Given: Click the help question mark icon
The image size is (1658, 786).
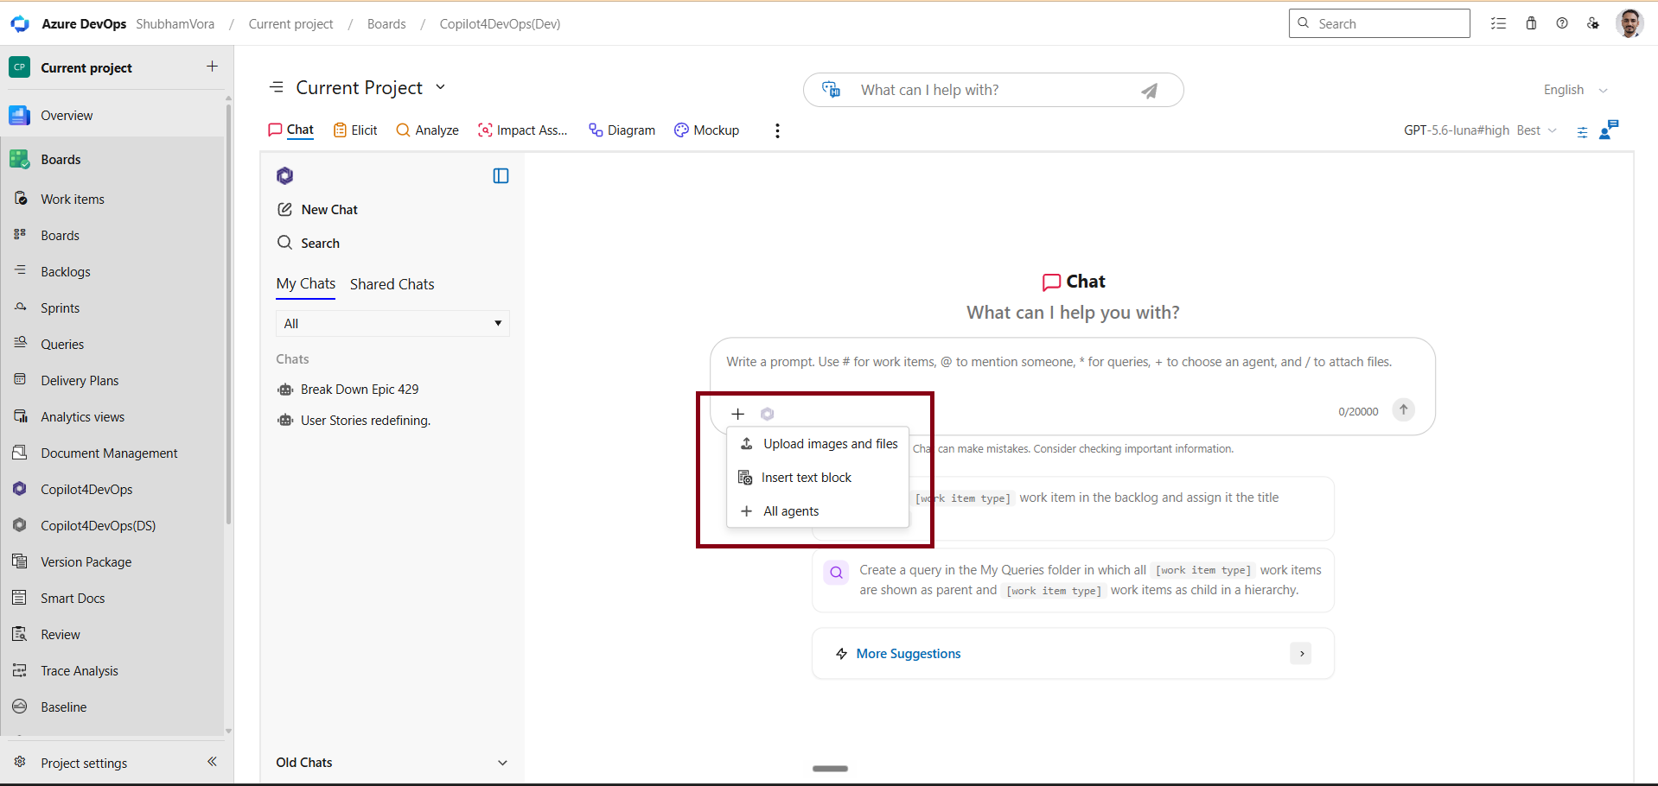Looking at the screenshot, I should [1562, 23].
